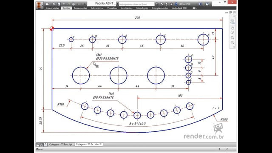The width and height of the screenshot is (272, 153).
Task: Click the tile windows grid icon
Action: coord(42,144)
